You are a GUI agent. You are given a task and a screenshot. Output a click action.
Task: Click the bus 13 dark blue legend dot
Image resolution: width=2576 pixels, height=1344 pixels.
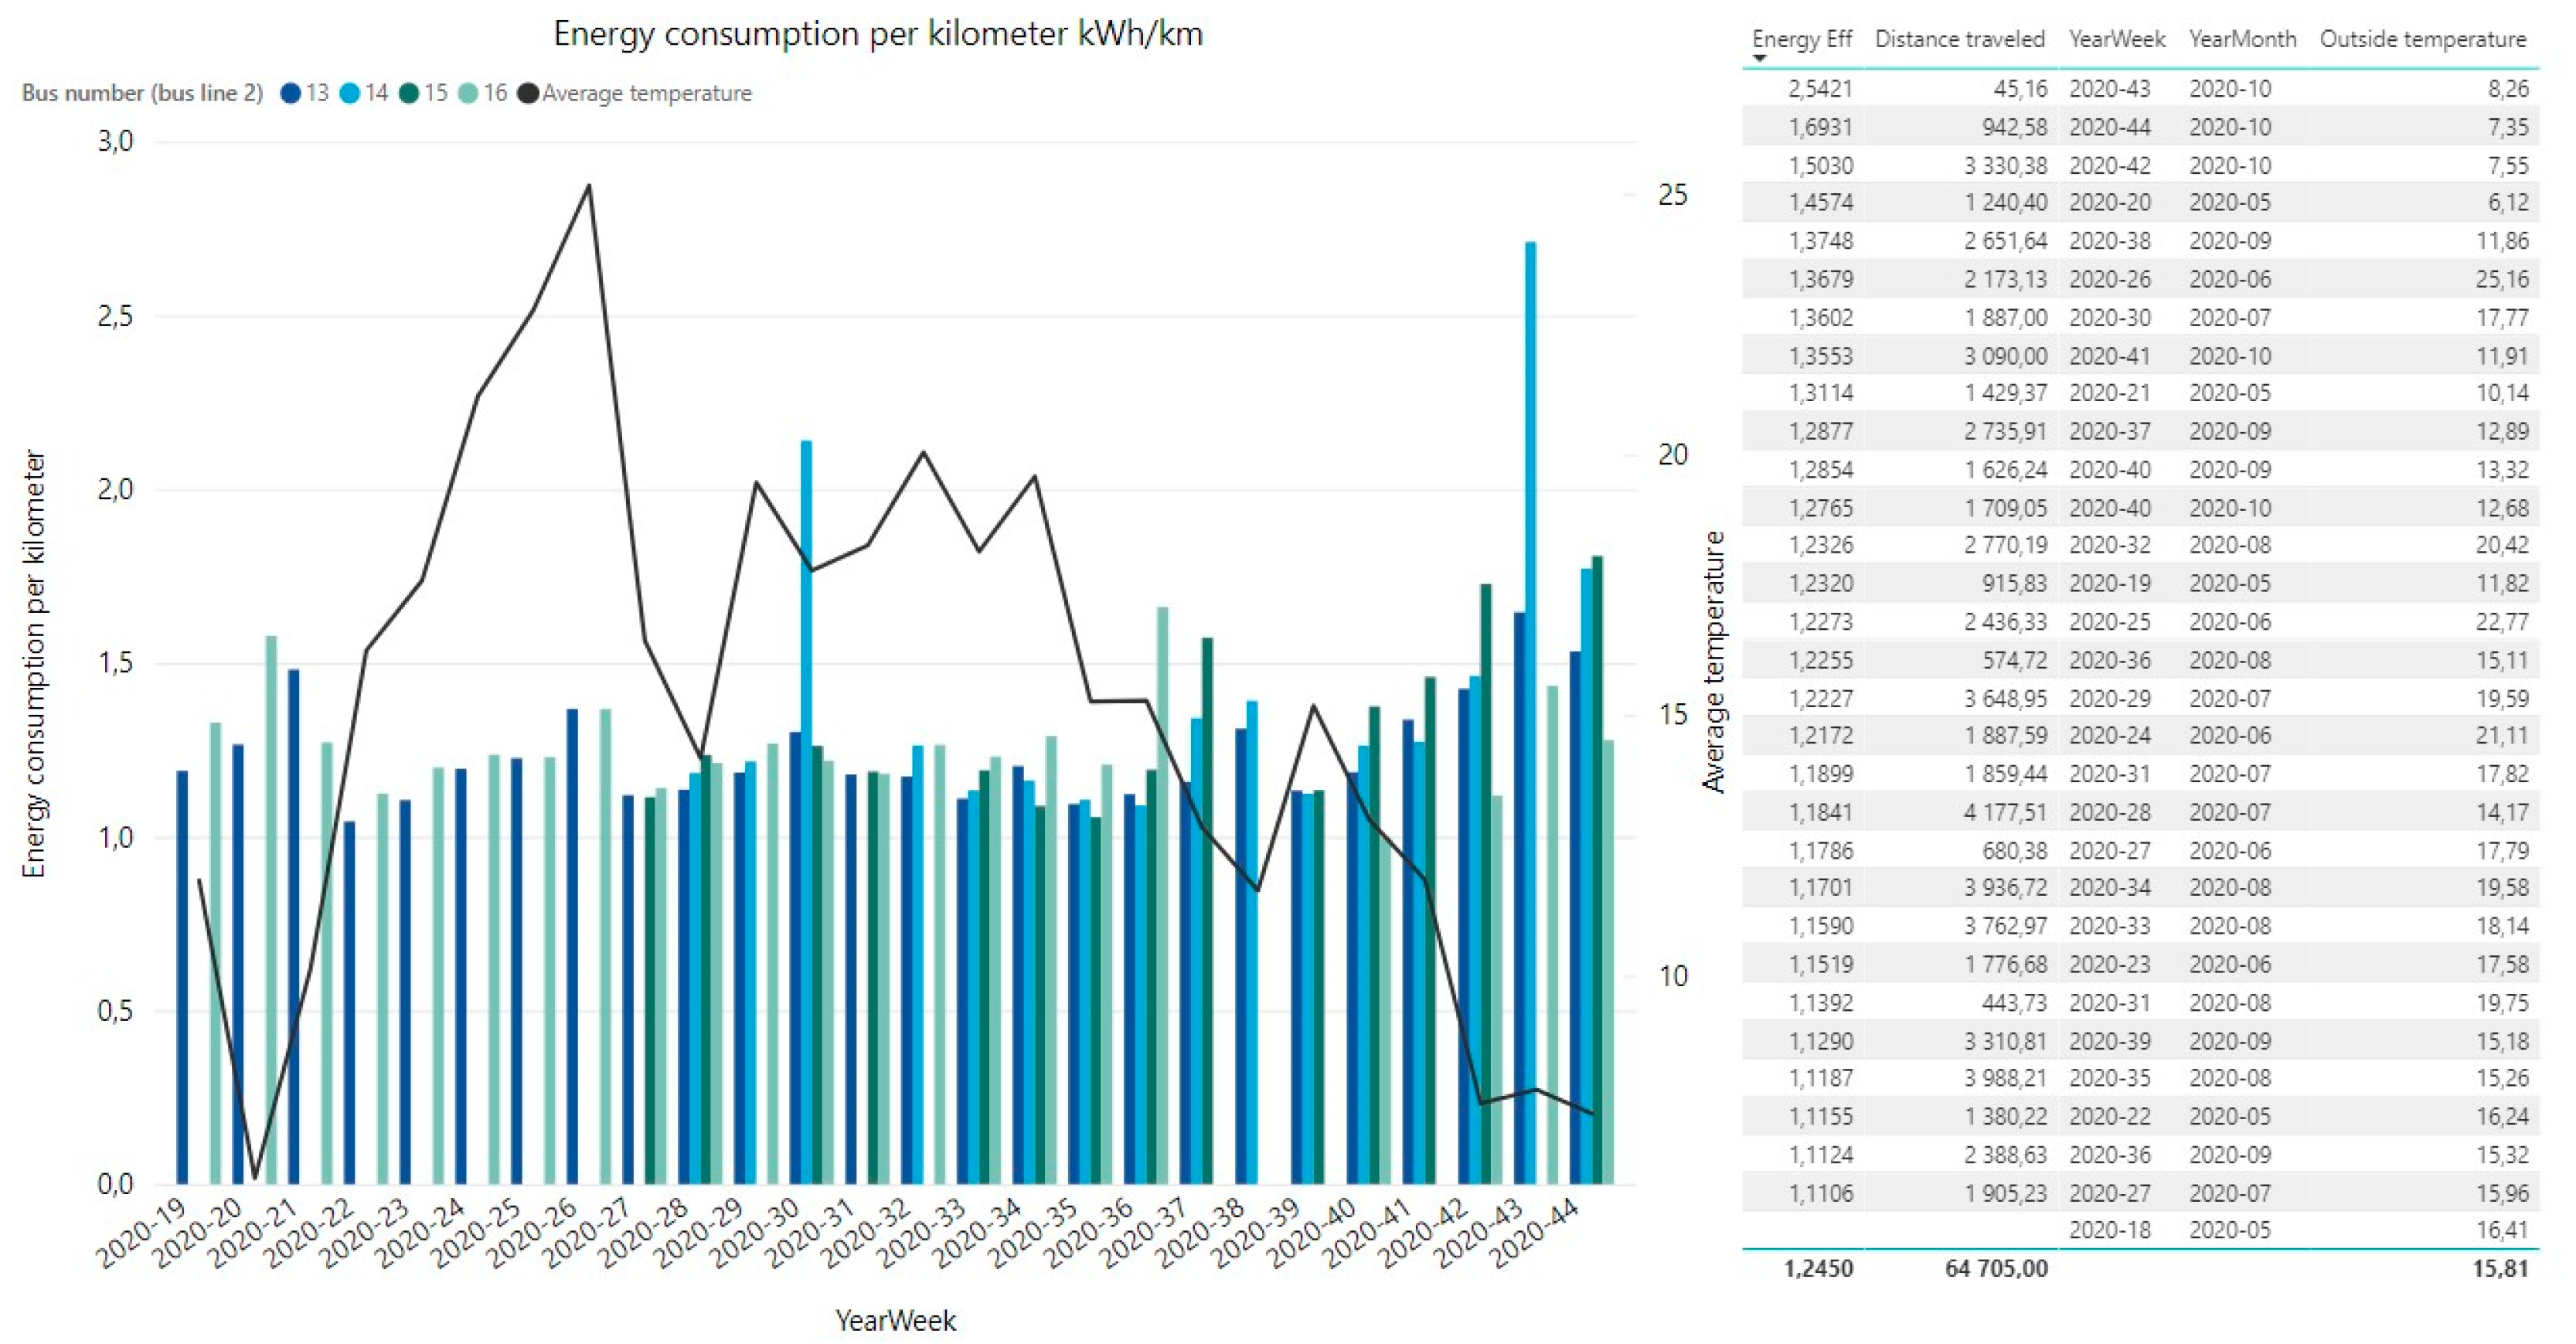click(x=291, y=94)
